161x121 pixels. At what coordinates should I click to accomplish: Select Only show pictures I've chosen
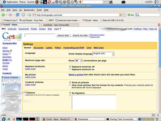(70, 85)
